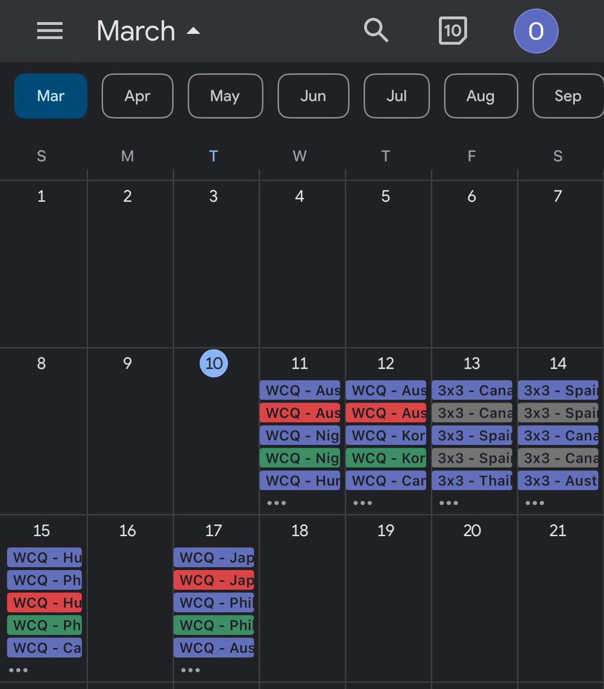
Task: Show more events on March 12
Action: click(362, 503)
